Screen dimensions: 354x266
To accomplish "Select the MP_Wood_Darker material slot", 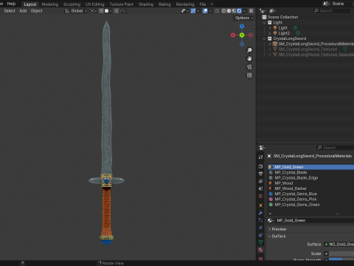I will (310, 188).
